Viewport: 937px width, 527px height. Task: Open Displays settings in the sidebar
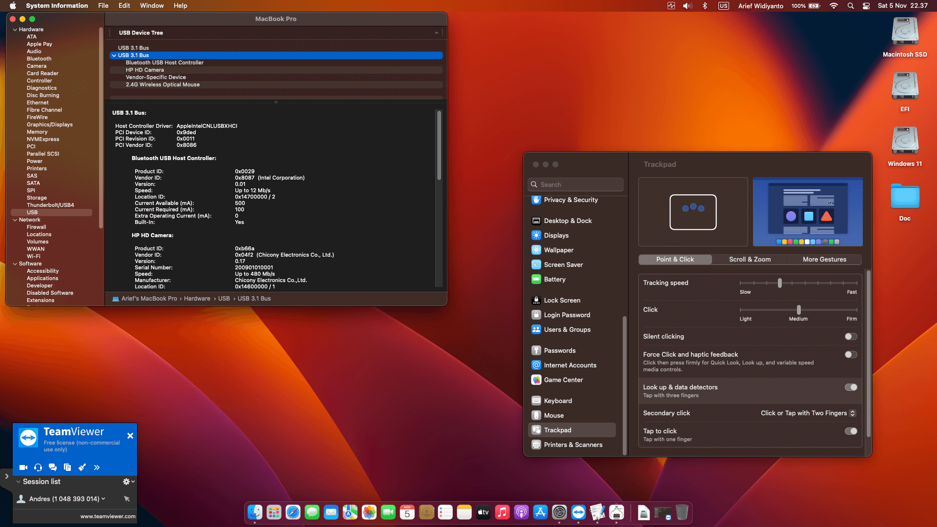point(556,235)
